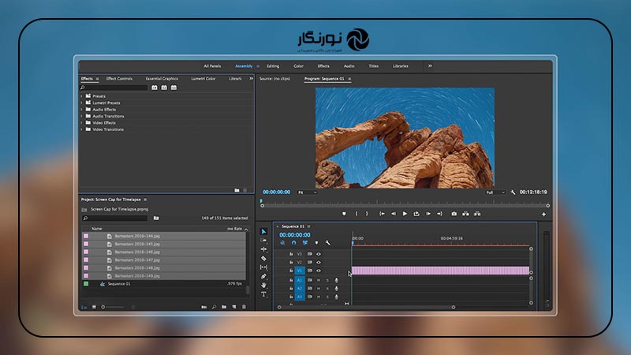
Task: Switch to the All Panels workspace
Action: pyautogui.click(x=212, y=66)
